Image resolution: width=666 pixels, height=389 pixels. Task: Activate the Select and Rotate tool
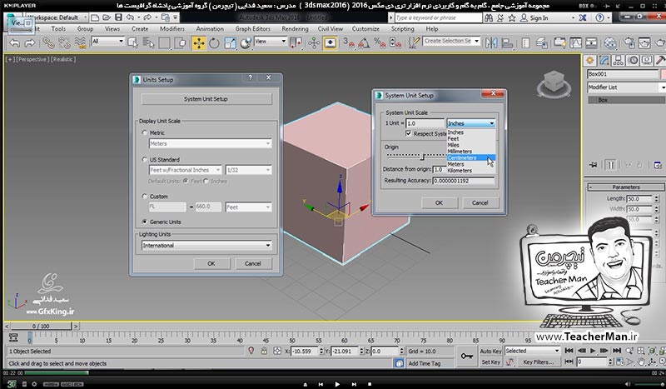point(214,43)
